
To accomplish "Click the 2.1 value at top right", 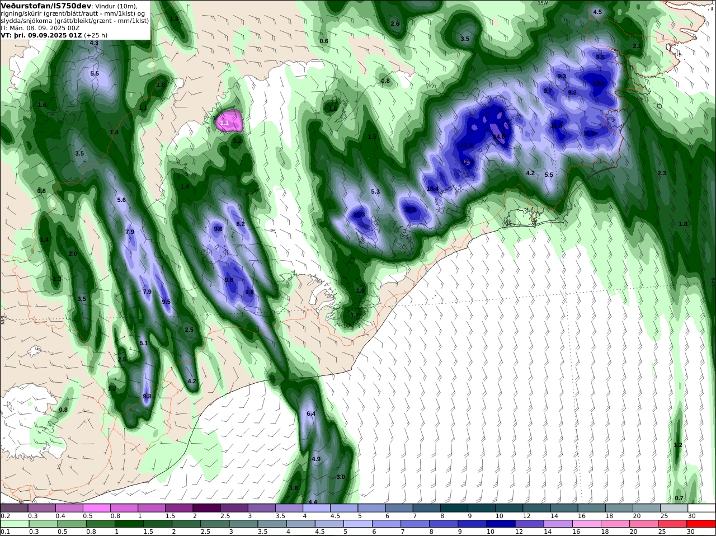I will [x=637, y=46].
